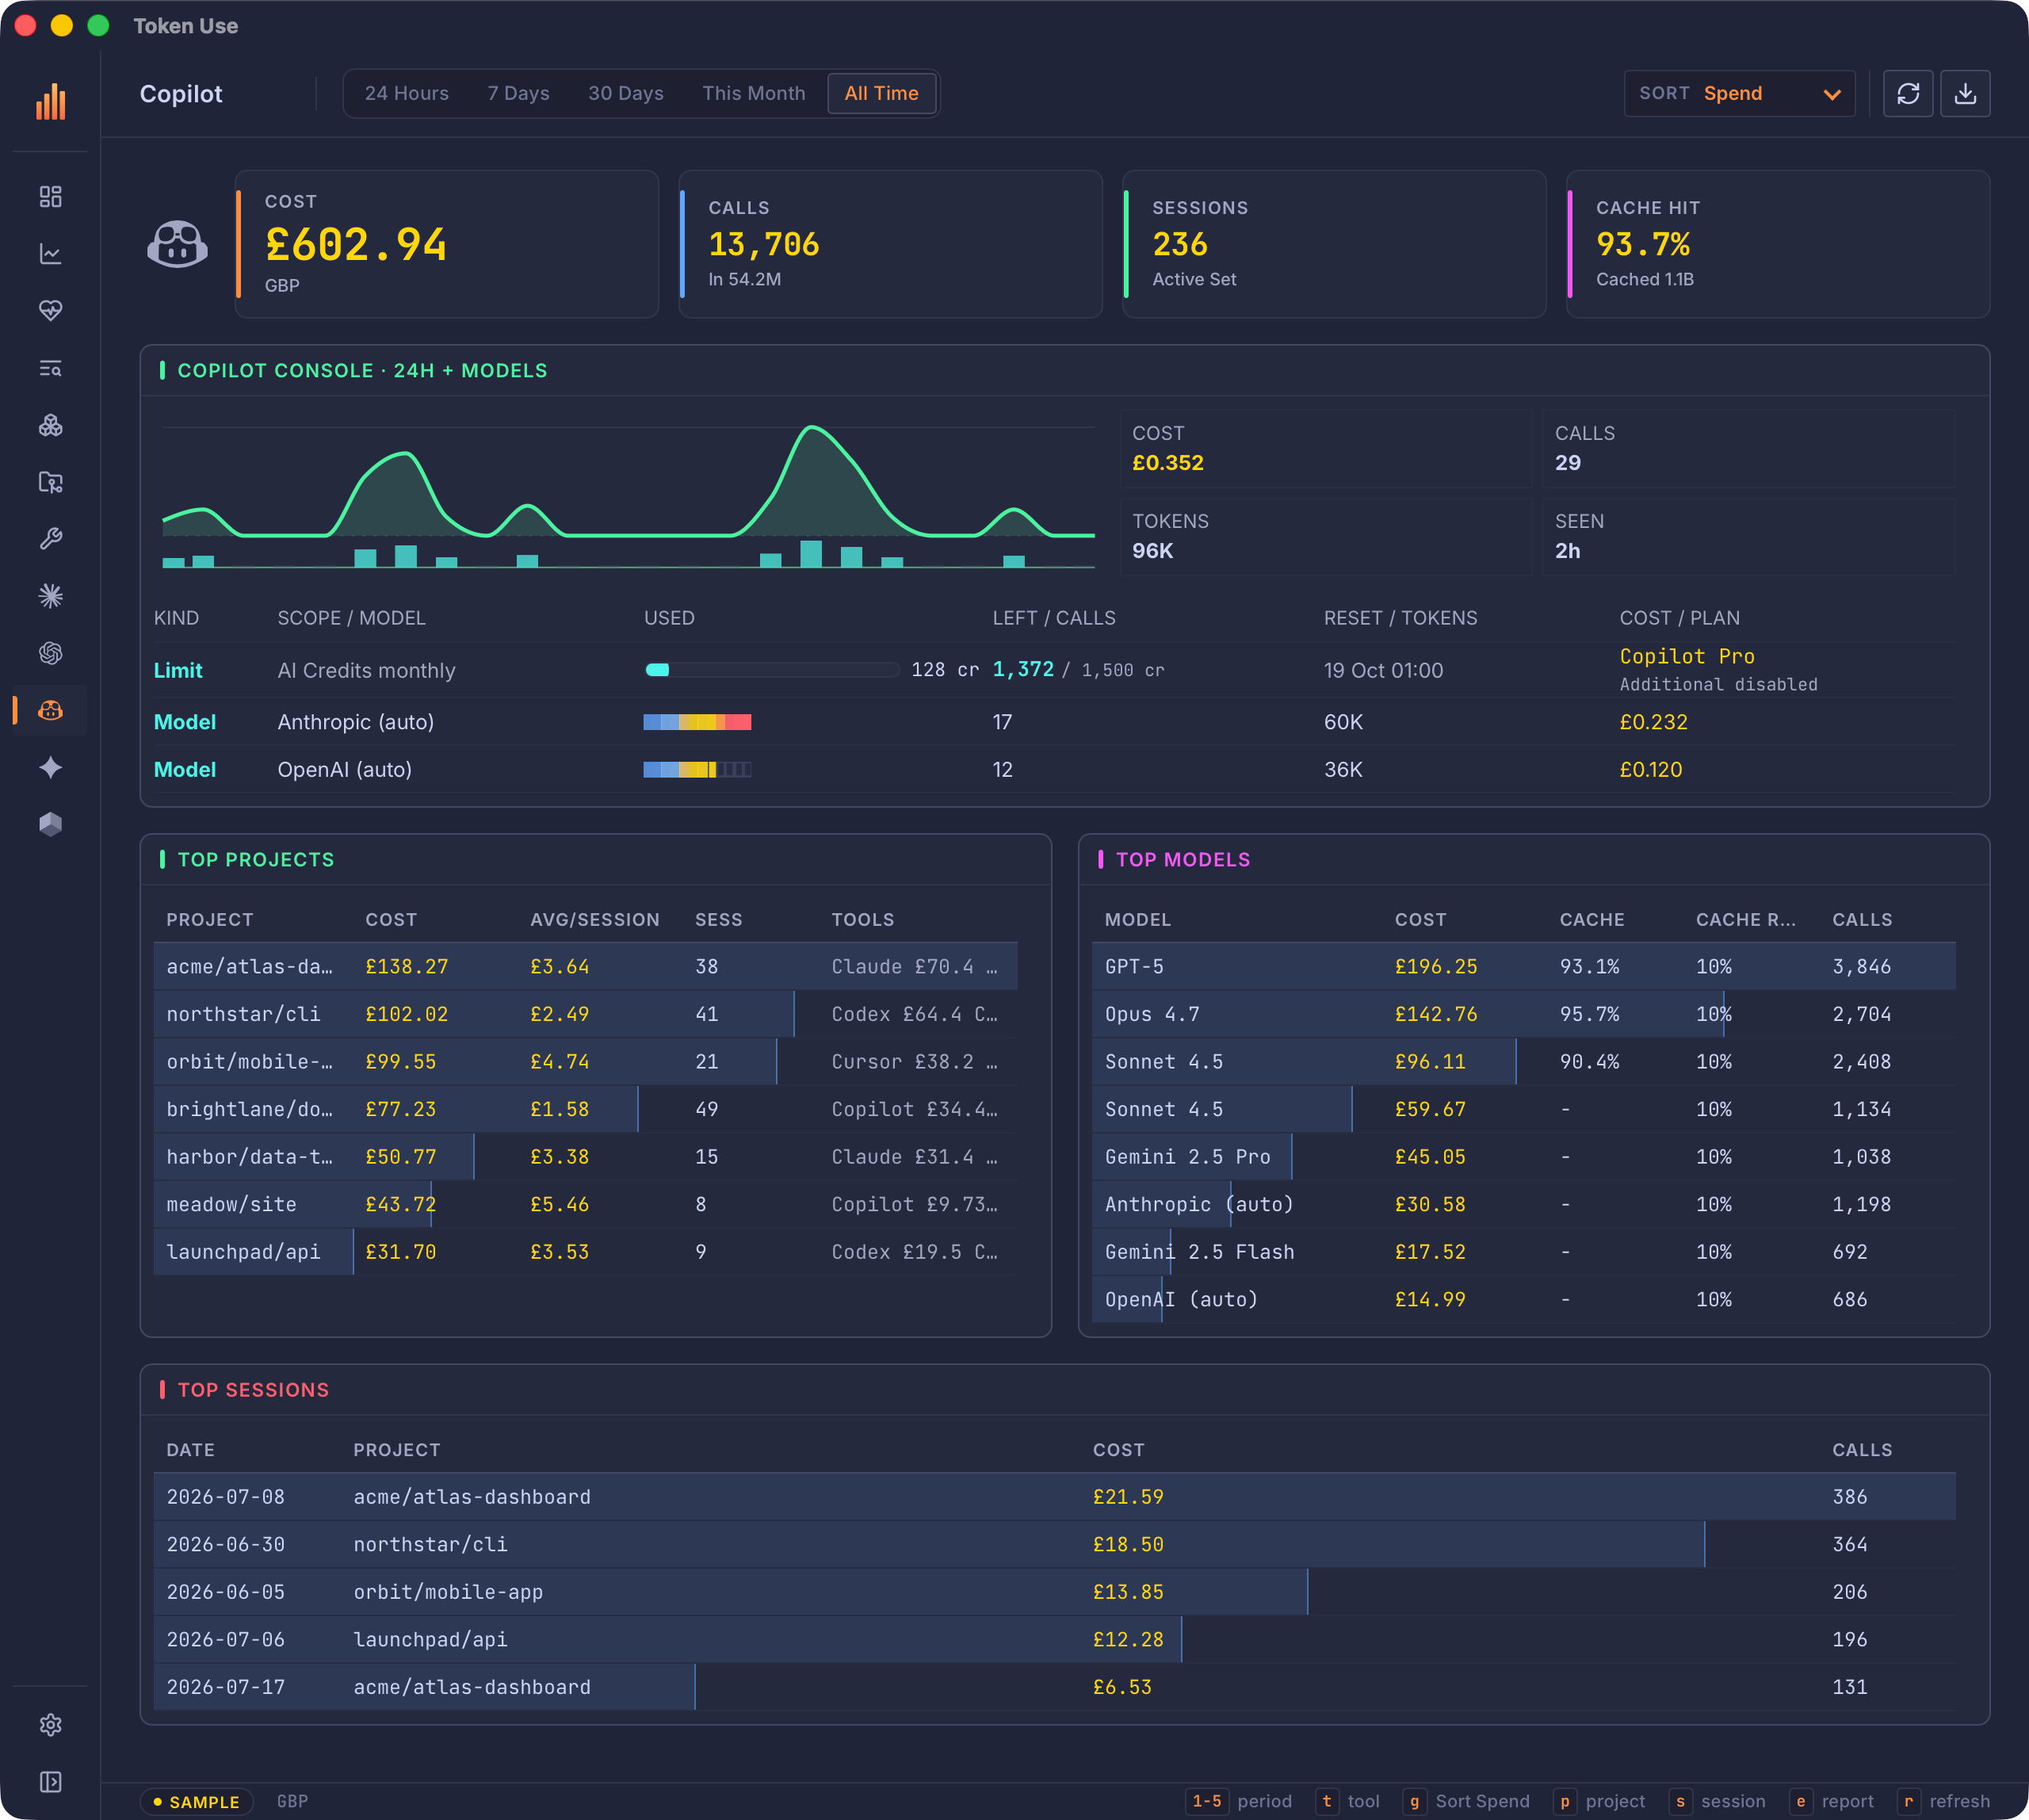Select the acme/atlas-da… project row
The image size is (2029, 1820).
click(x=586, y=966)
